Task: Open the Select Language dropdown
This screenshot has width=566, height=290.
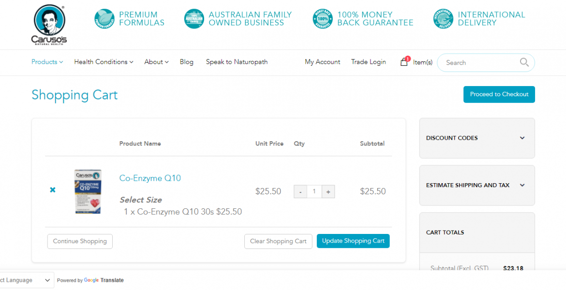Action: (27, 280)
